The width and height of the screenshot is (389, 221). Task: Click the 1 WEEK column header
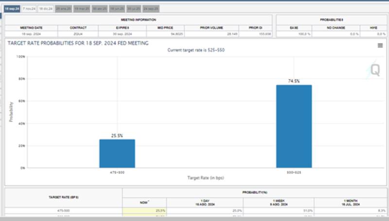click(x=278, y=202)
